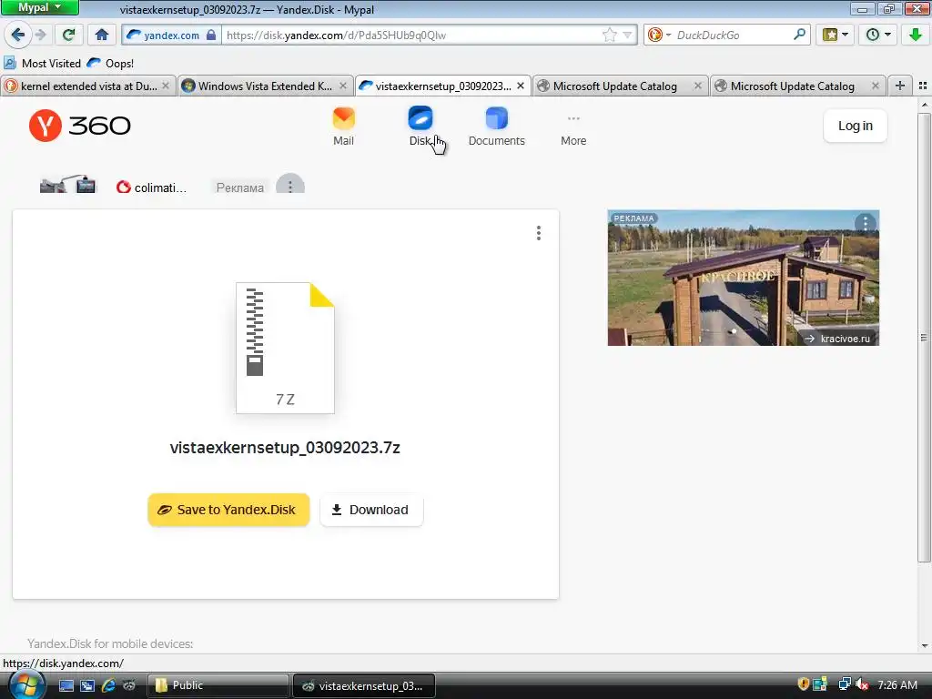Open the file card three-dot menu

click(539, 232)
